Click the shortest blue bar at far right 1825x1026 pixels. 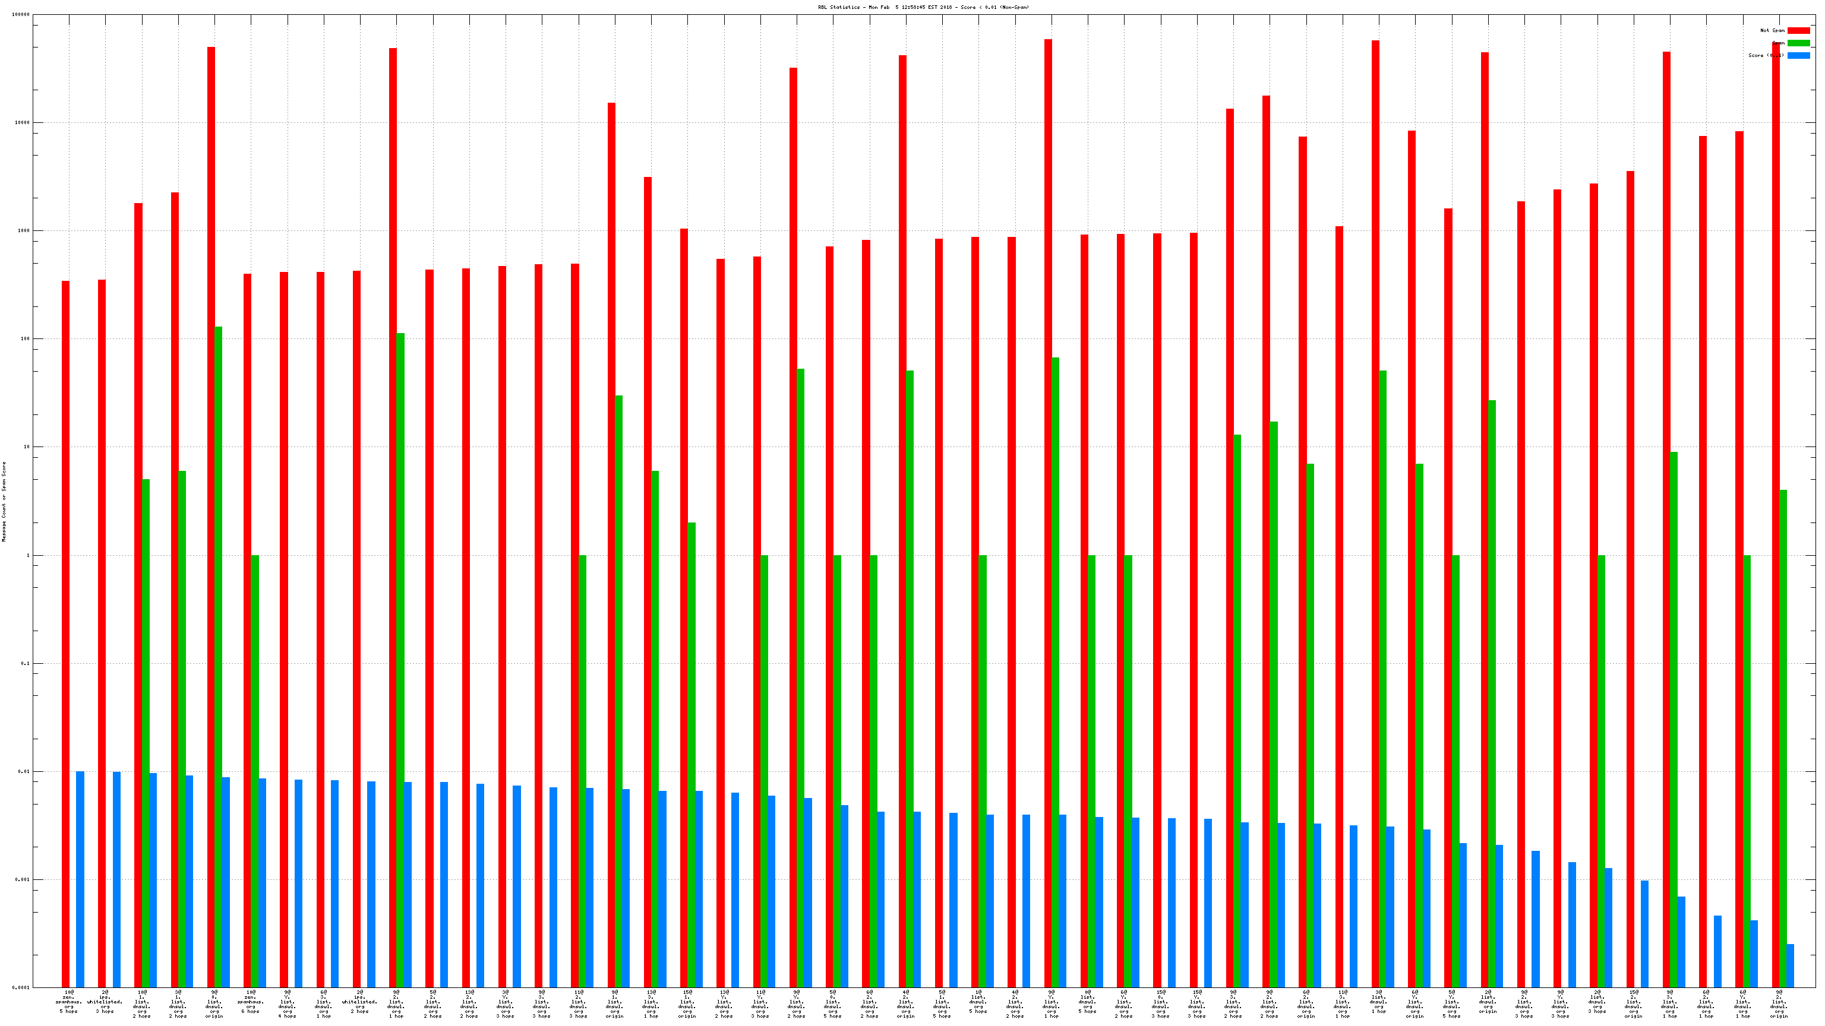tap(1791, 965)
